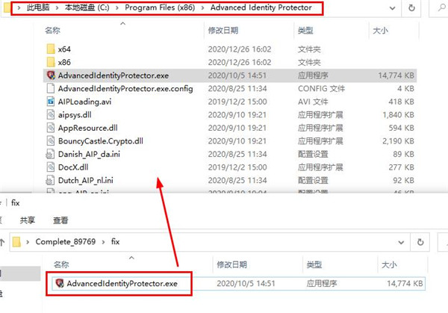This screenshot has width=448, height=313.
Task: Sort by 修改日期 column in the fix window
Action: pyautogui.click(x=231, y=264)
